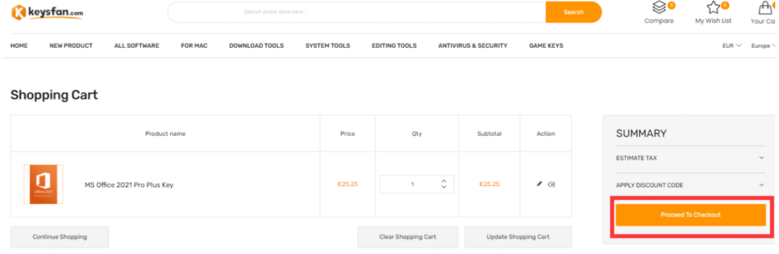
Task: Click the orange Search button
Action: click(x=573, y=12)
